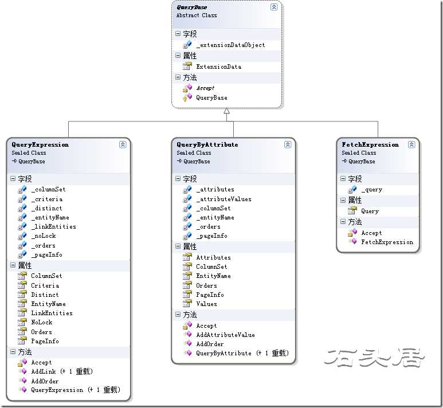This screenshot has width=443, height=408.
Task: Click field icon beside _query
Action: (352, 189)
